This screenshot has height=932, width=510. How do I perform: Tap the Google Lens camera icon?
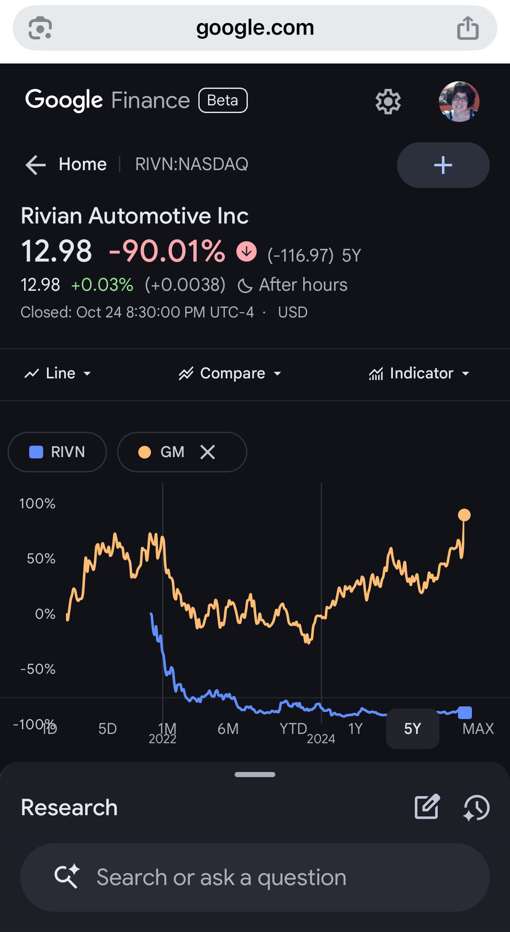40,28
